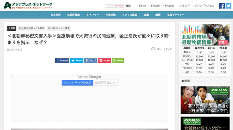Open author カン・ジウォン profile link
233x130 pixels.
[x=164, y=49]
